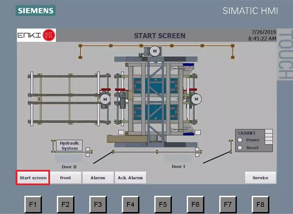The height and width of the screenshot is (214, 293).
Task: Toggle the cabinet Power indicator
Action: click(x=240, y=140)
